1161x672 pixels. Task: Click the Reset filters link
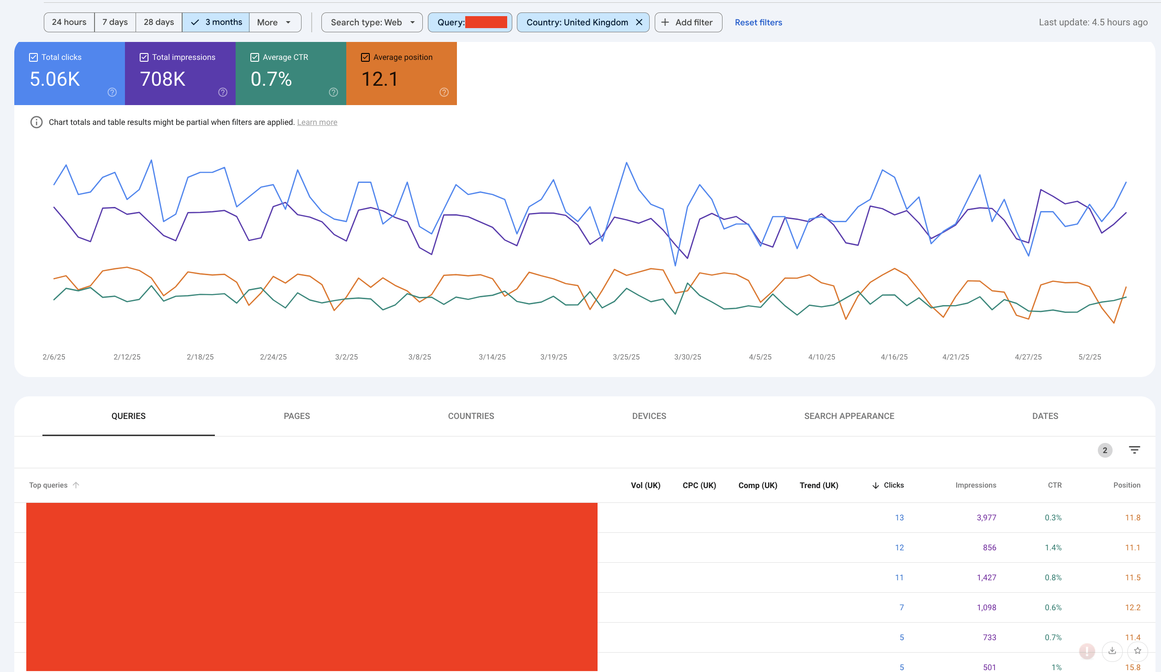[758, 22]
